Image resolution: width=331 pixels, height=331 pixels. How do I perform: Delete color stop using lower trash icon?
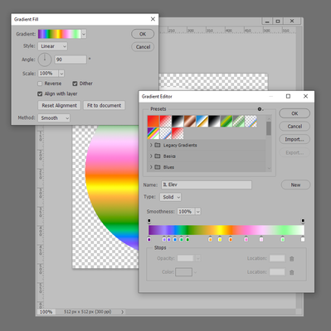click(291, 272)
